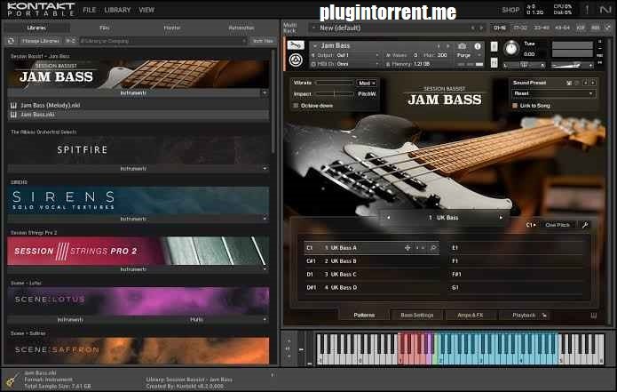The height and width of the screenshot is (392, 617).
Task: Click the save preset icon in Sound Preset
Action: pos(568,83)
